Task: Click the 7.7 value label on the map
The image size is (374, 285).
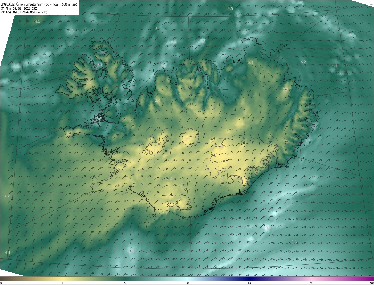Action: click(x=308, y=141)
